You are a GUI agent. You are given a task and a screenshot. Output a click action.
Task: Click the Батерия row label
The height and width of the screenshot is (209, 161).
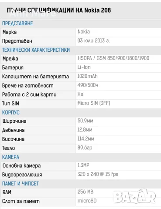pos(13,67)
